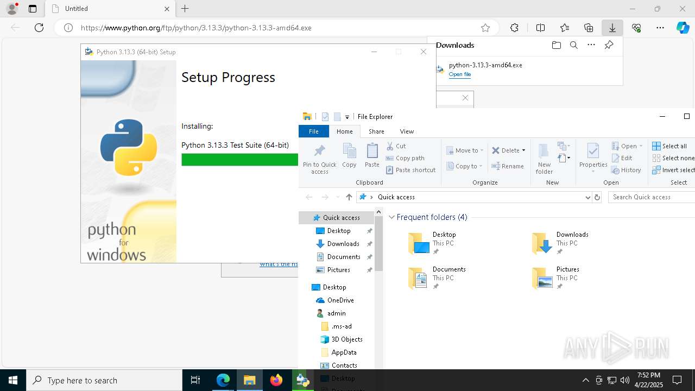The image size is (695, 391).
Task: Click Select none in the ribbon
Action: [x=673, y=158]
